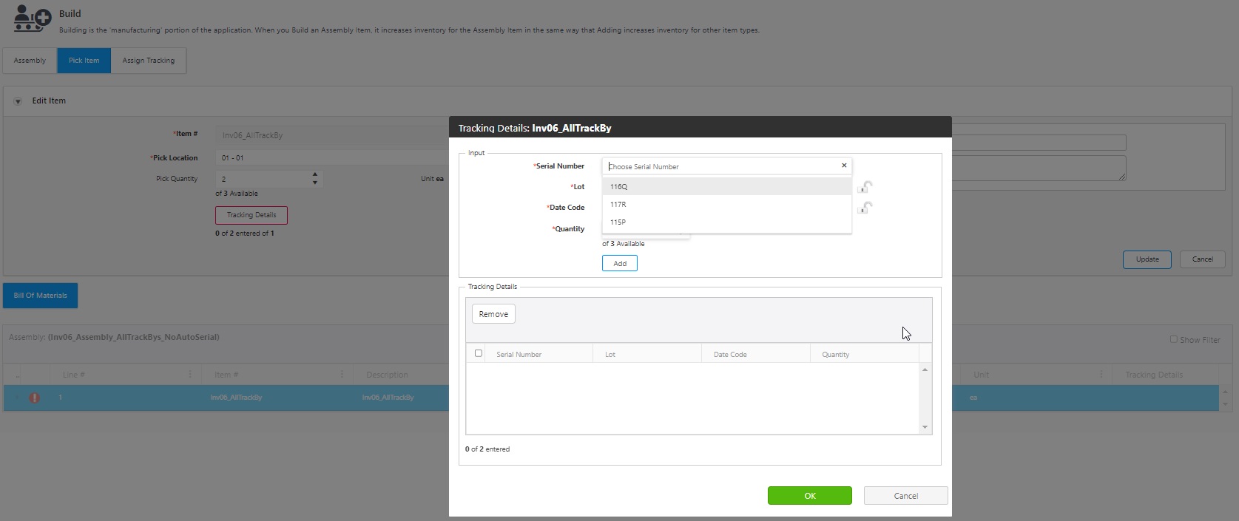Select serial number 116Q from the list
This screenshot has width=1239, height=521.
tap(618, 187)
